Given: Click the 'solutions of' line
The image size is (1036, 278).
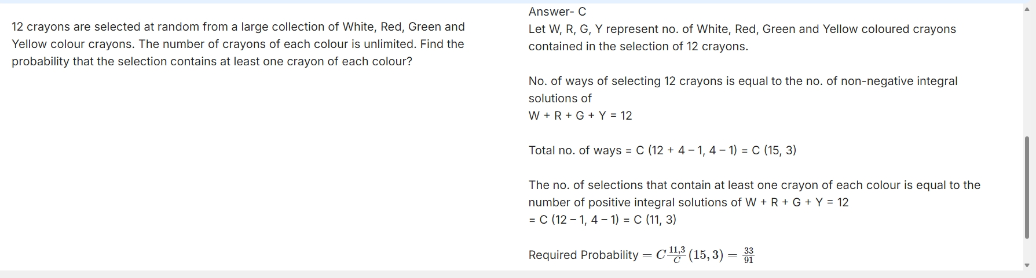Looking at the screenshot, I should click(x=560, y=98).
